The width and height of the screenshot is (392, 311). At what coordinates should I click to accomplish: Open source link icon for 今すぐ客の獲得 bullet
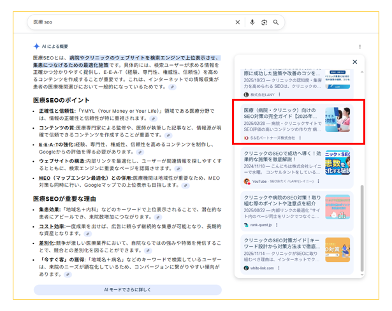tap(68, 275)
